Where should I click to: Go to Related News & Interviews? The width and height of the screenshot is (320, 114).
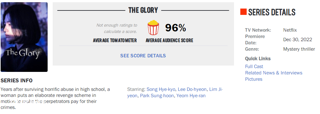pyautogui.click(x=274, y=73)
